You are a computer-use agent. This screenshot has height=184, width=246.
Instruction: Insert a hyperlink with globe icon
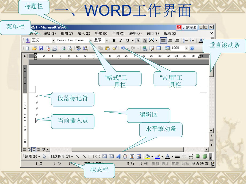145,48
